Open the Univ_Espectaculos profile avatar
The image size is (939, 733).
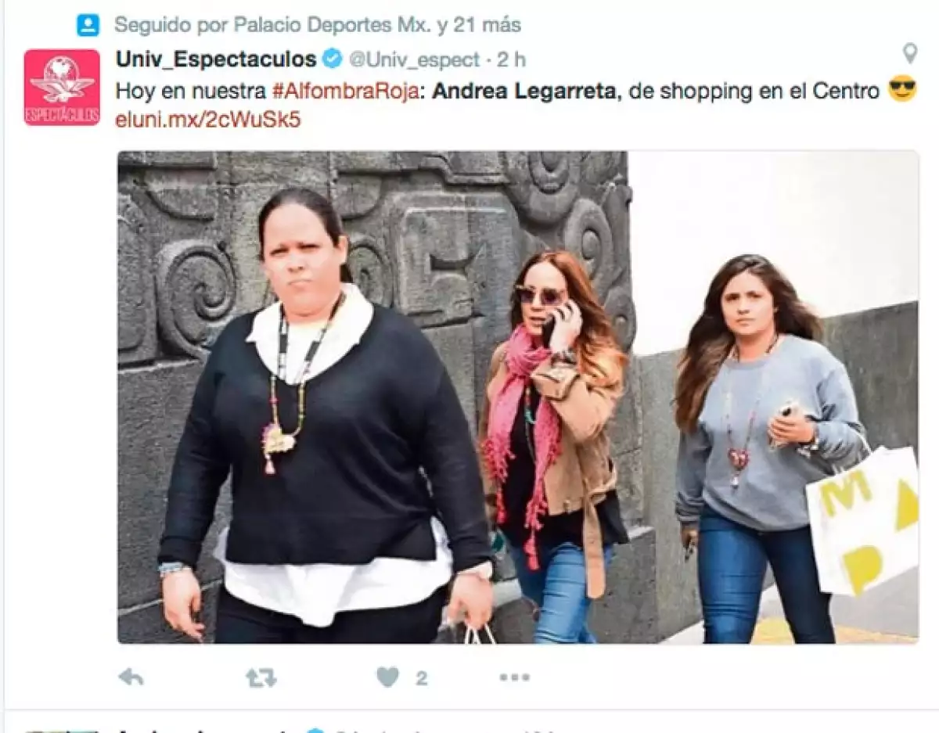pyautogui.click(x=62, y=88)
